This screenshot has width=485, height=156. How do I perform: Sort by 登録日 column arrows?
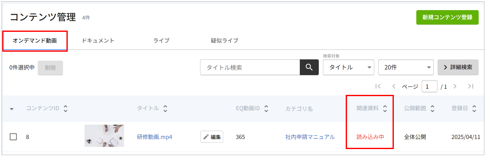pos(474,109)
